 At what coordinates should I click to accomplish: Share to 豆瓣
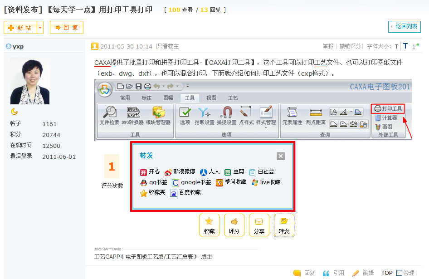(x=234, y=171)
